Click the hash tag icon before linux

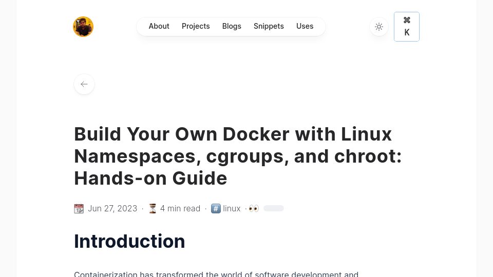click(x=216, y=209)
